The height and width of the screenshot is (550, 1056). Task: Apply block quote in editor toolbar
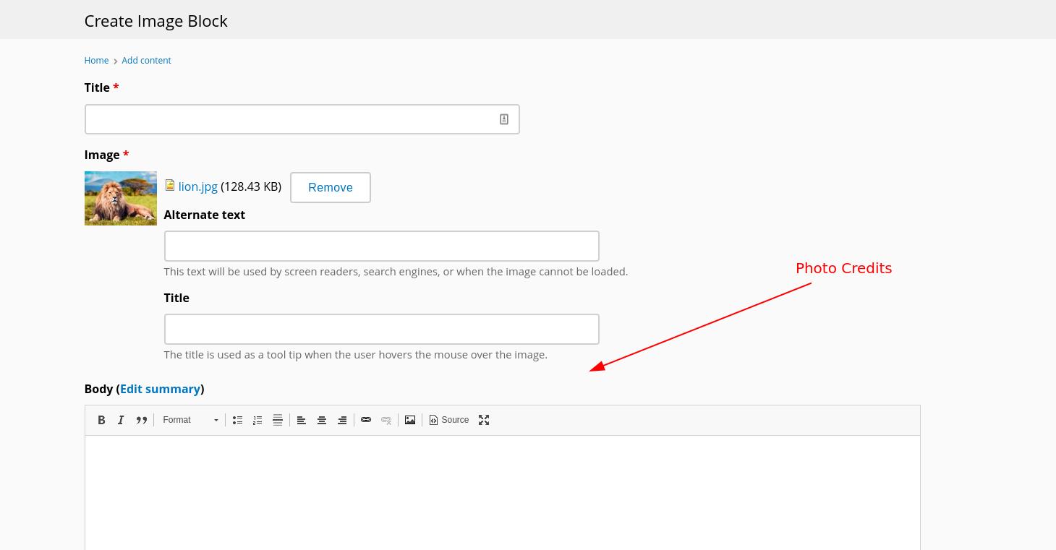(142, 420)
